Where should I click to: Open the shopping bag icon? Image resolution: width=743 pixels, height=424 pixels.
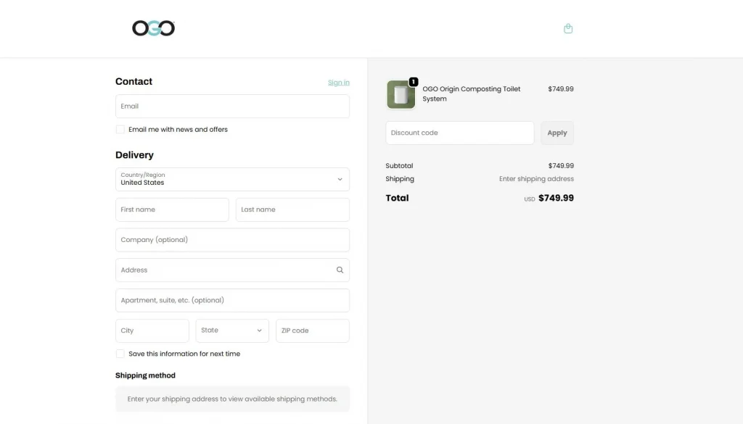[x=568, y=28]
